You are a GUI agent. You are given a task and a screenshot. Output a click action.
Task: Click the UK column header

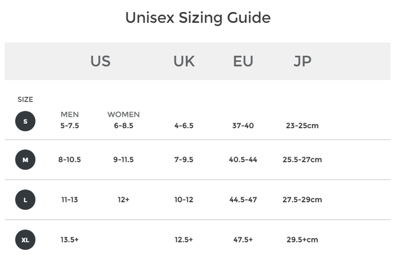coord(184,61)
